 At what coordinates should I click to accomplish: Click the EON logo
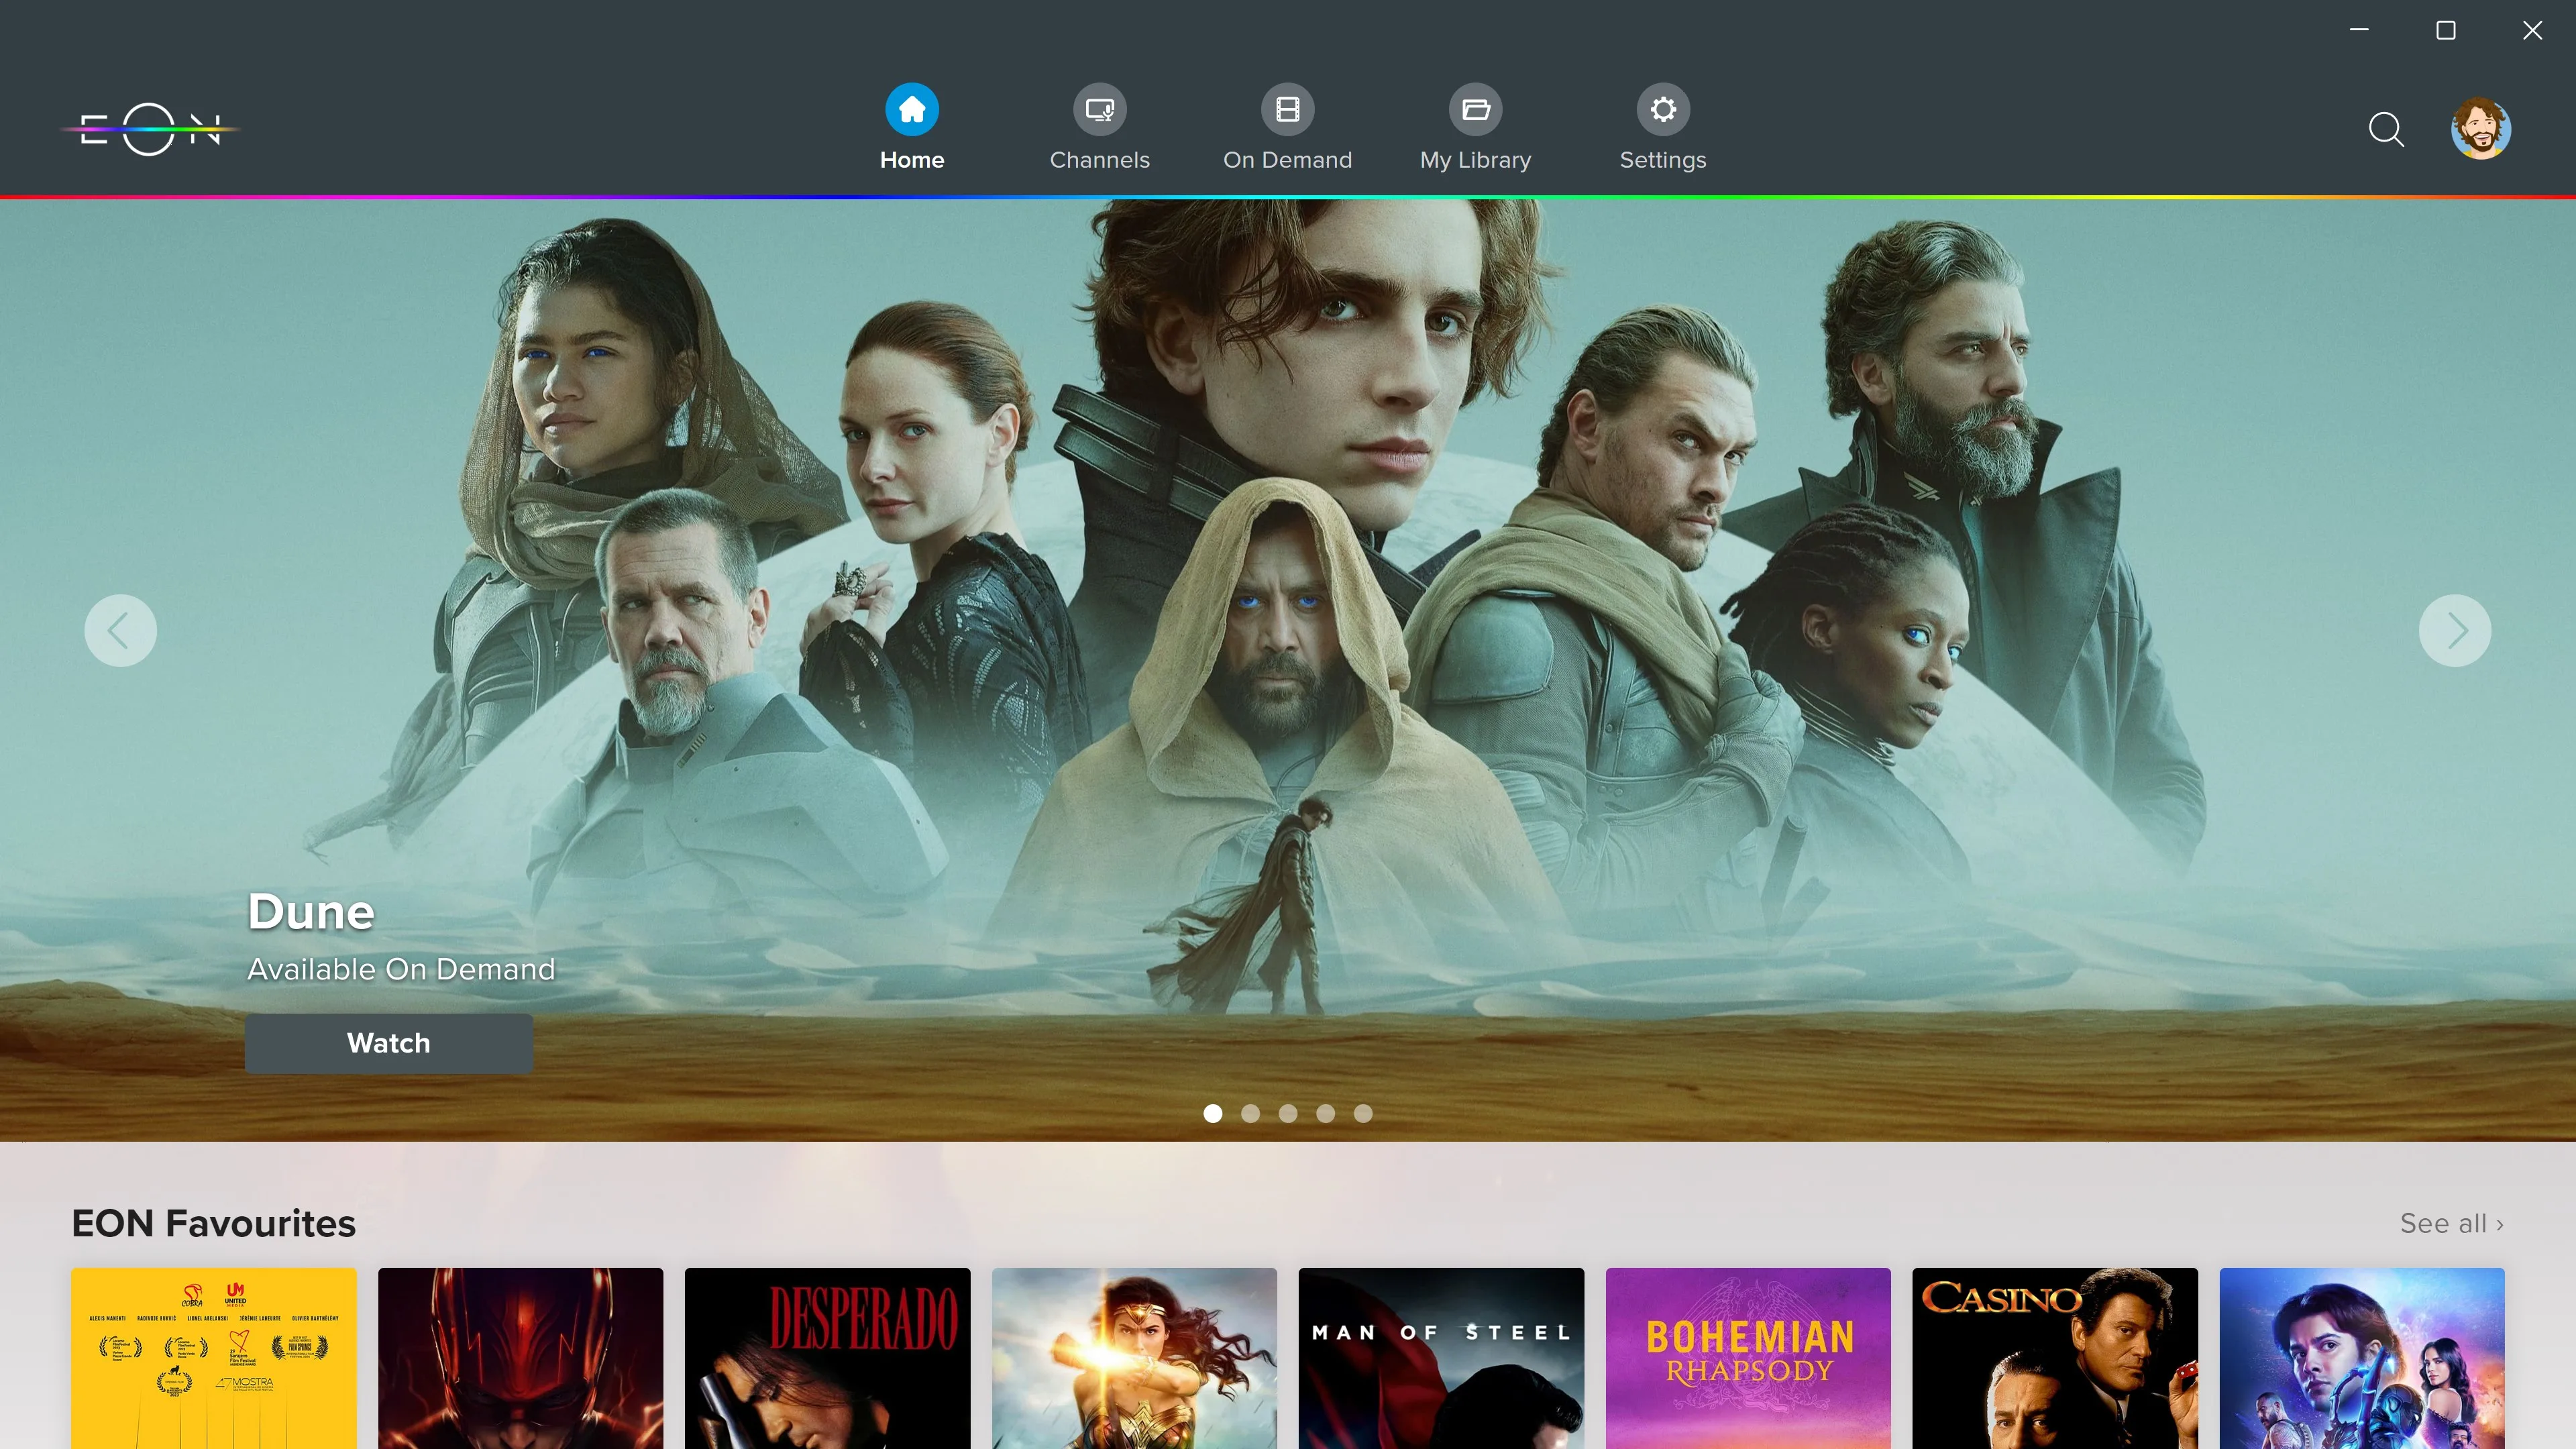coord(150,129)
